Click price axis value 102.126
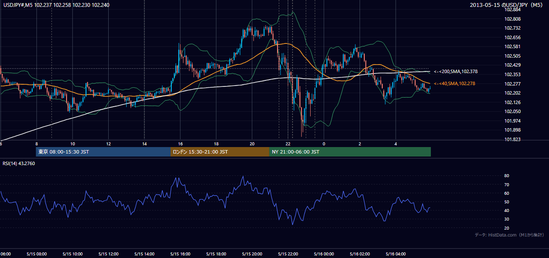Image resolution: width=549 pixels, height=258 pixels. coord(513,102)
